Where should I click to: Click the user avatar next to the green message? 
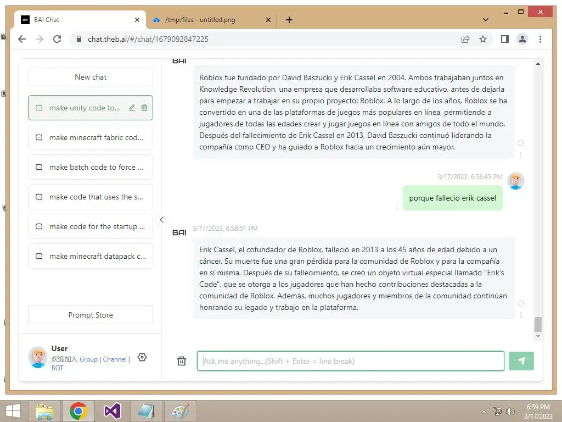pos(516,180)
